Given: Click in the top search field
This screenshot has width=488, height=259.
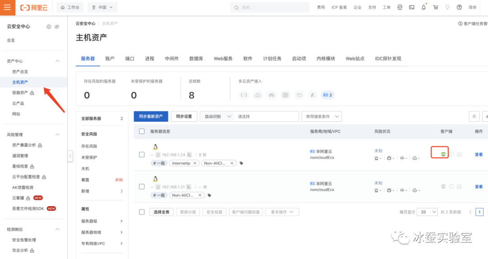Looking at the screenshot, I should (x=270, y=8).
